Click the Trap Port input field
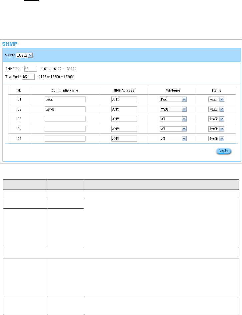The height and width of the screenshot is (315, 242). 28,77
